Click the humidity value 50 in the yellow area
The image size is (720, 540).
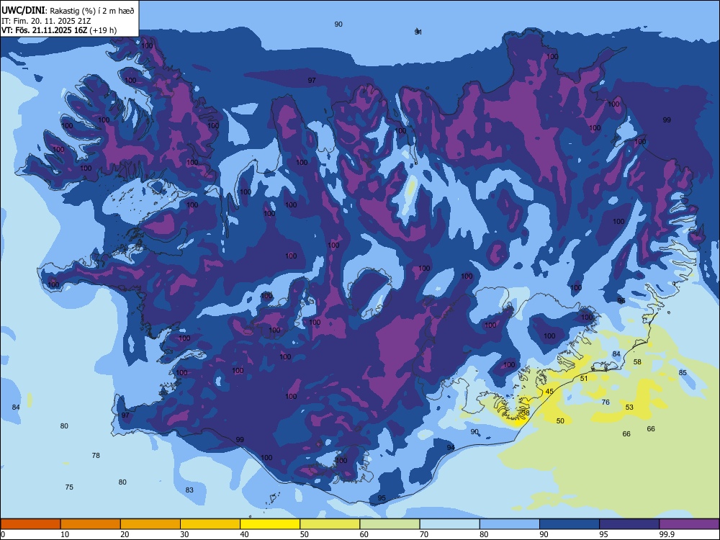click(560, 420)
